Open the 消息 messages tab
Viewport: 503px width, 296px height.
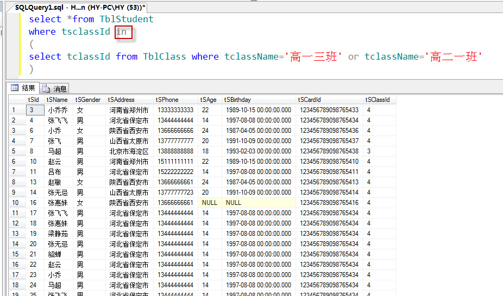[54, 88]
